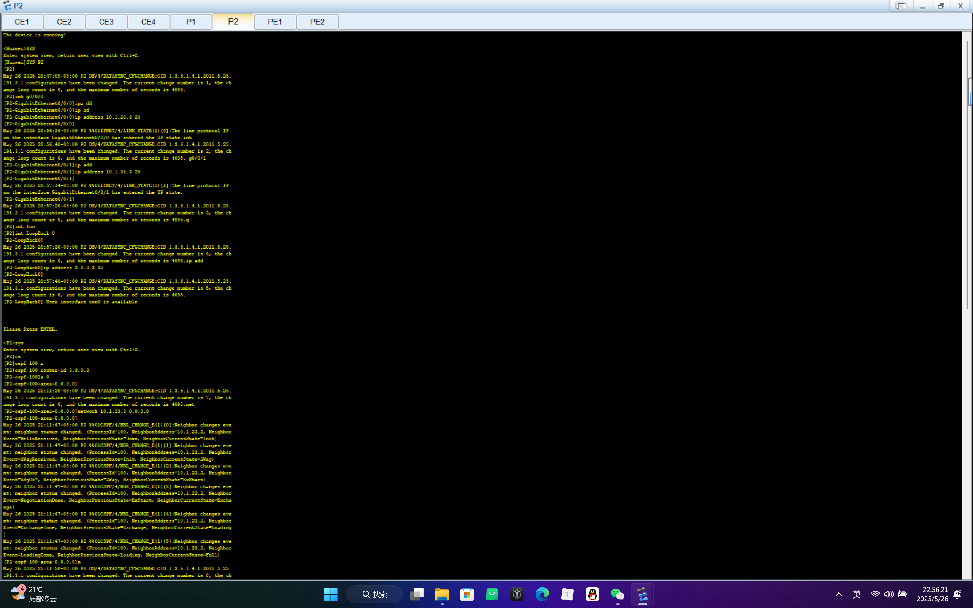Image resolution: width=973 pixels, height=608 pixels.
Task: Open Task View from taskbar
Action: (417, 594)
